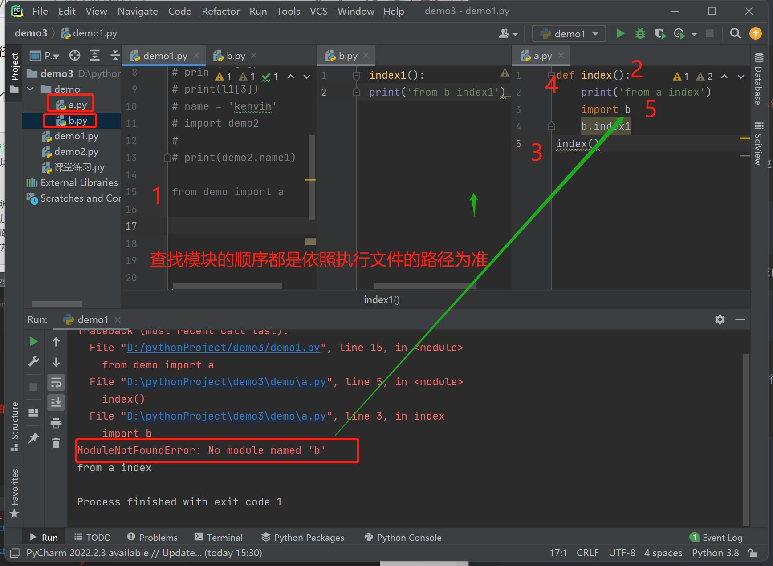Print the Run console output
Image resolution: width=773 pixels, height=566 pixels.
(56, 423)
